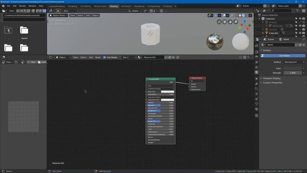Click the parent directory folder icon
Image resolution: width=307 pixels, height=173 pixels.
click(8, 30)
